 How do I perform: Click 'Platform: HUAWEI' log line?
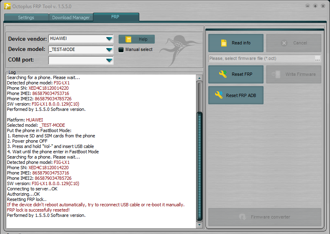click(25, 120)
